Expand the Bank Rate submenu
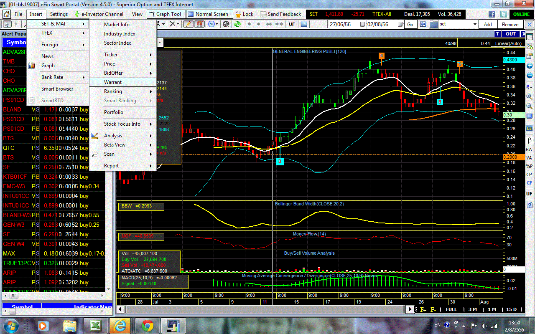Viewport: 535px width, 334px height. 58,77
